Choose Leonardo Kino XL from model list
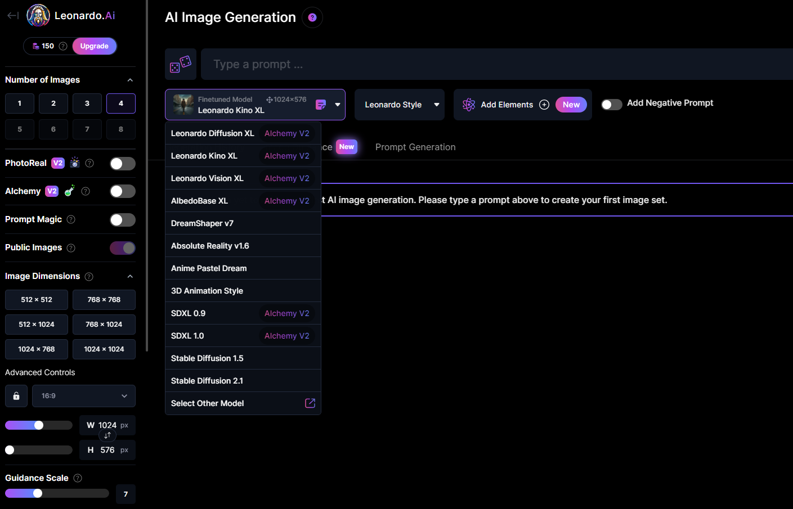This screenshot has width=793, height=509. point(243,156)
